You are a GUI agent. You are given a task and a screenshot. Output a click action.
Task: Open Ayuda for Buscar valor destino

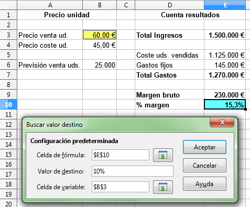point(204,184)
